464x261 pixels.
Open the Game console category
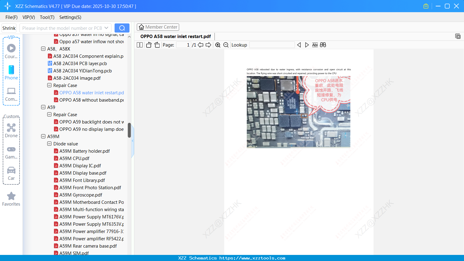(11, 152)
